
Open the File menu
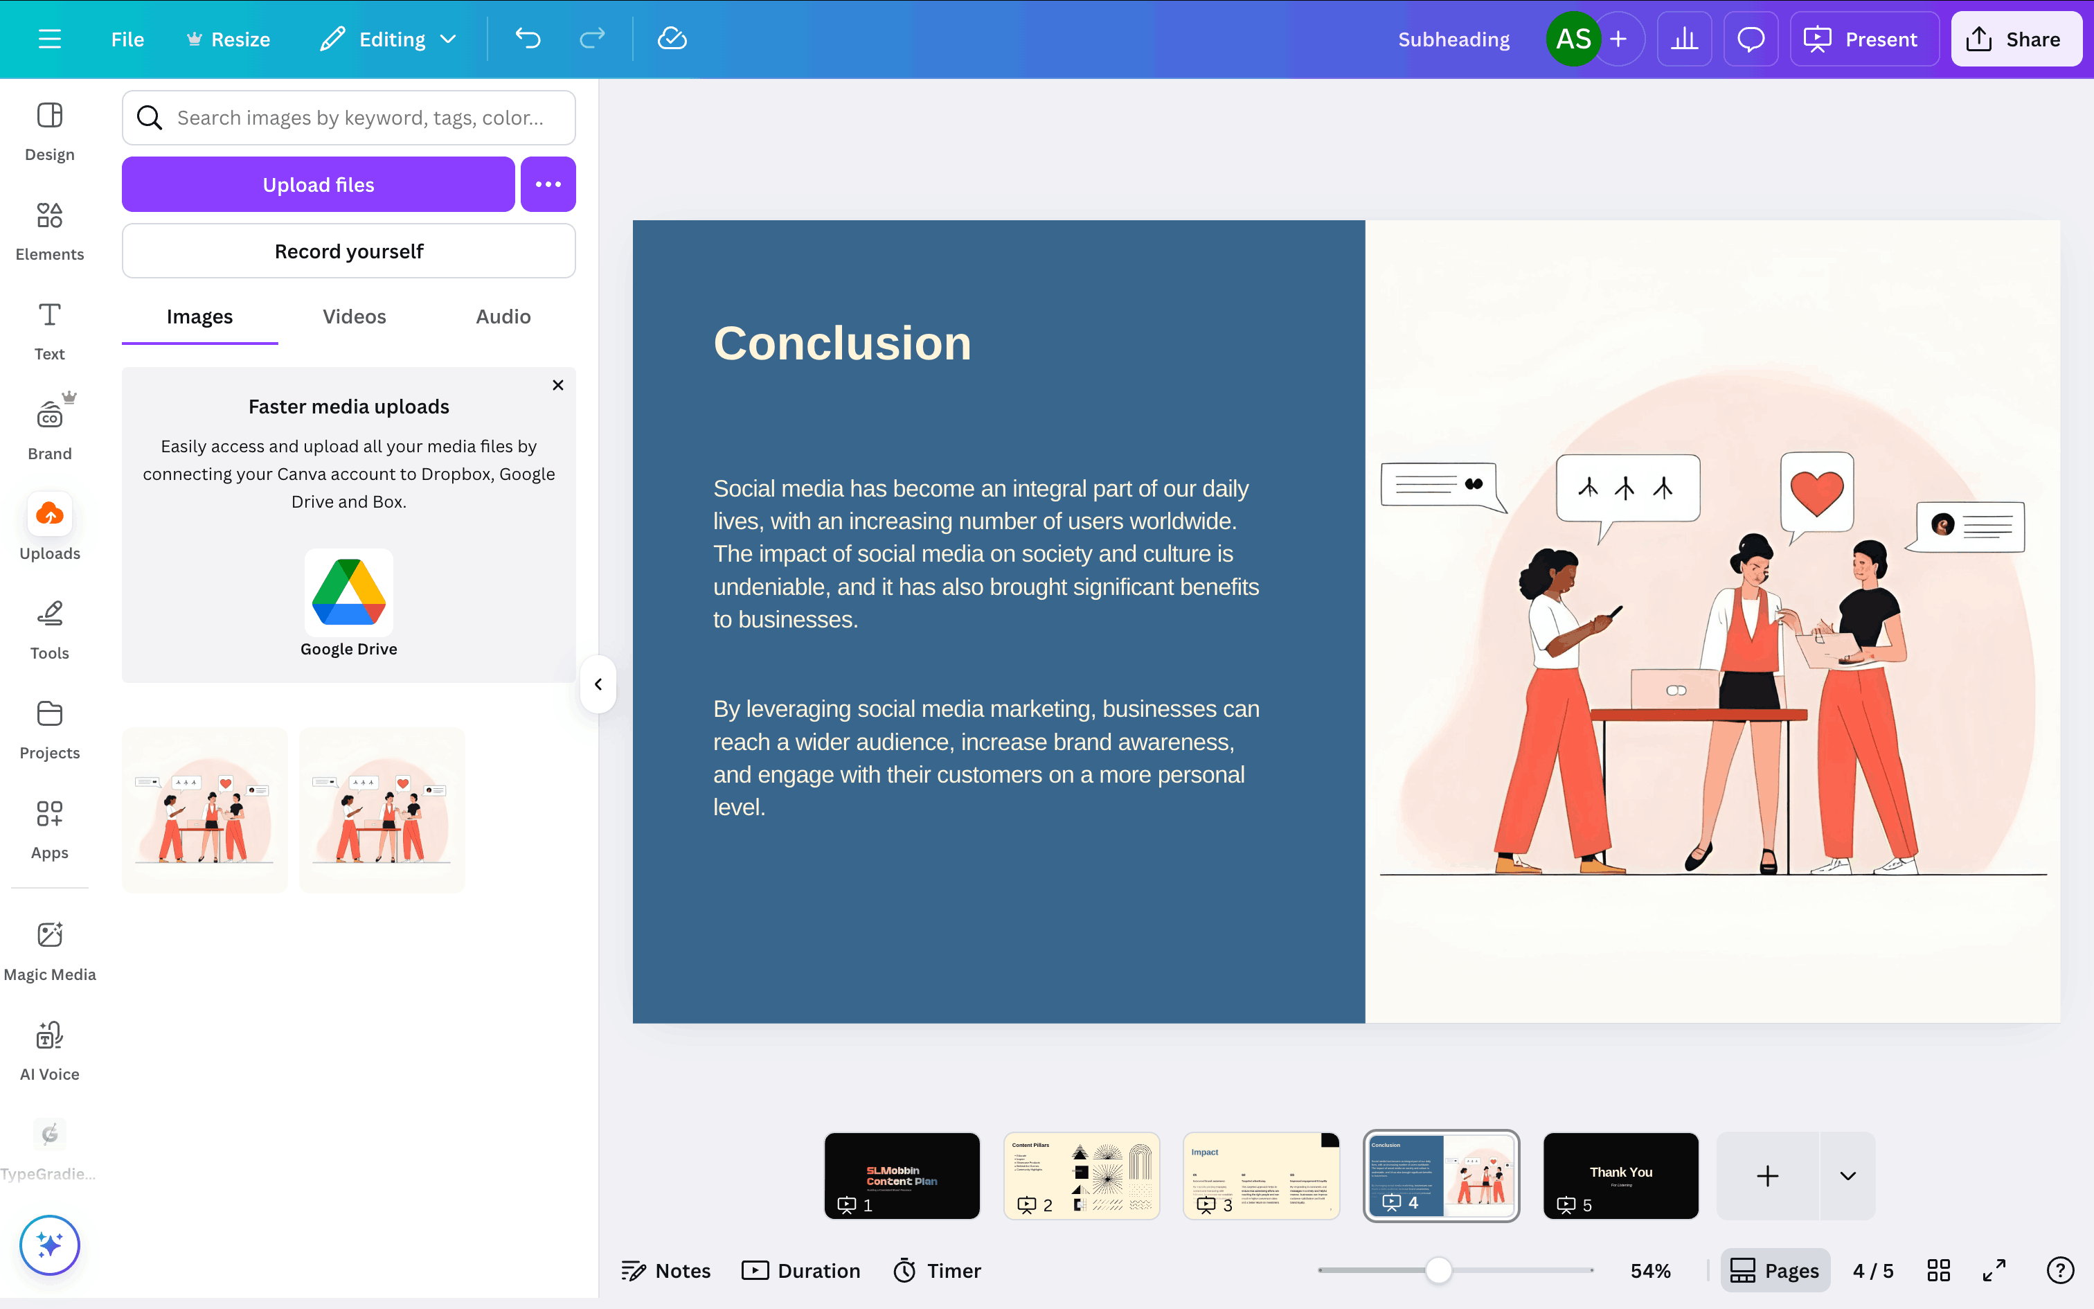[x=127, y=39]
